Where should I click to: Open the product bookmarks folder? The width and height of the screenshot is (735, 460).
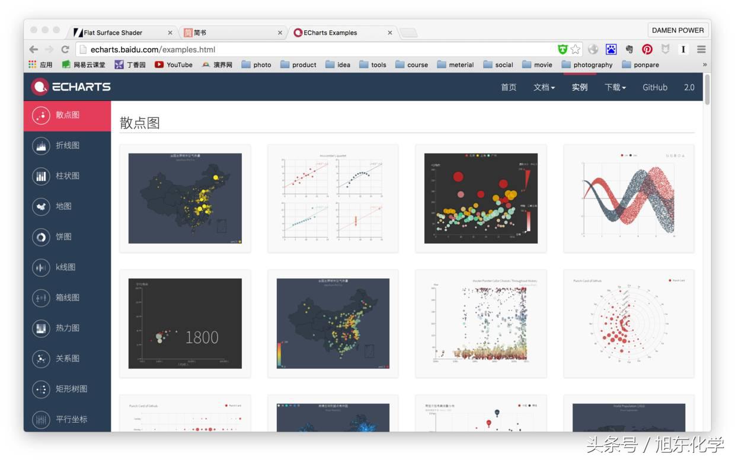(x=298, y=65)
